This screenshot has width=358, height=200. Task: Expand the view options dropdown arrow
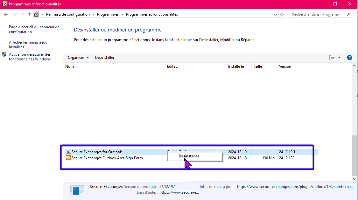click(340, 58)
